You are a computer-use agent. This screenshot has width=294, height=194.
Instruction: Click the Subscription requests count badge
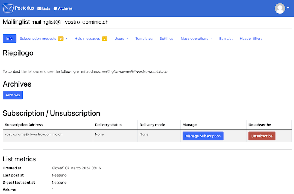61,39
